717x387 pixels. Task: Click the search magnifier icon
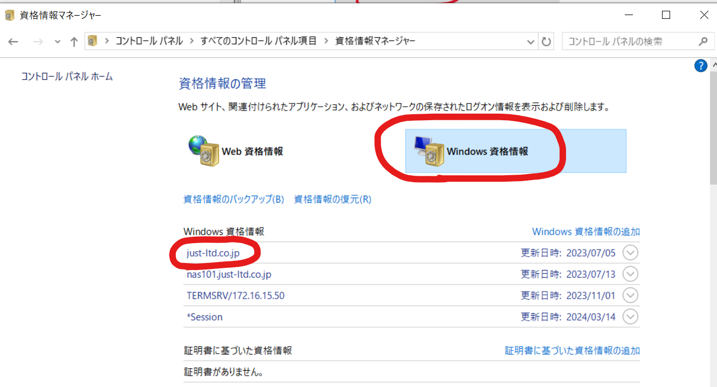click(702, 42)
